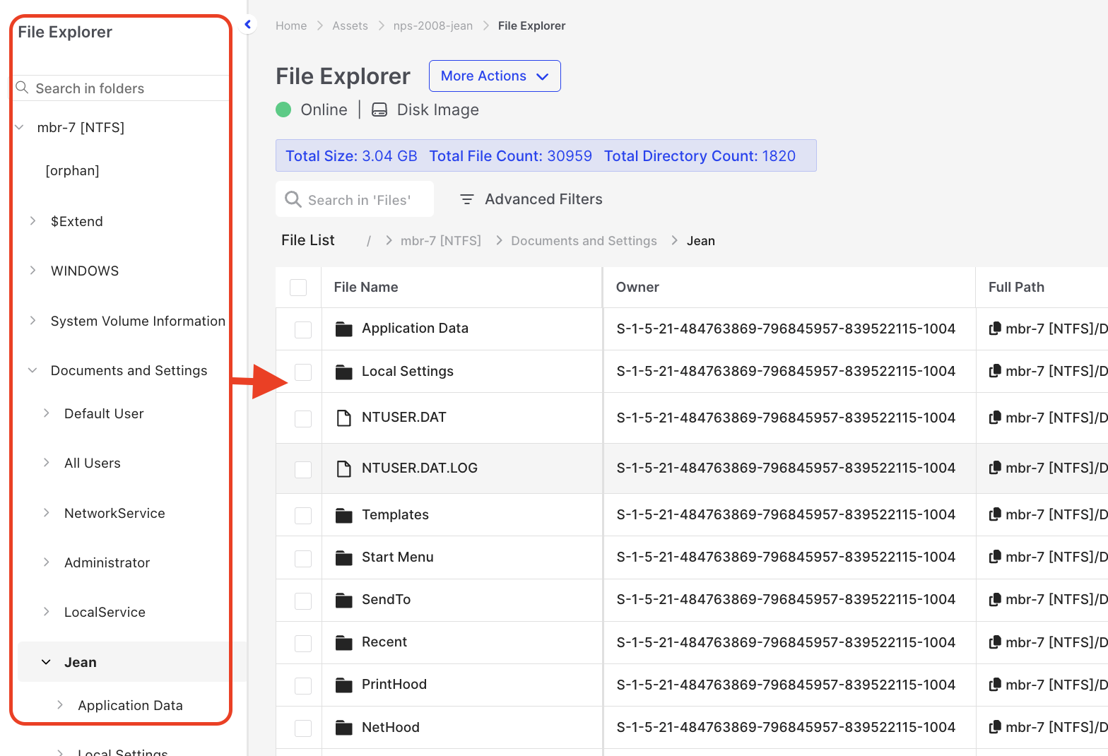Click the copy path icon for NetHood row

click(994, 727)
